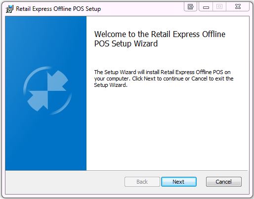Click the 'Welcome to the Retail Express Offline' heading
This screenshot has height=199, width=254.
point(160,39)
